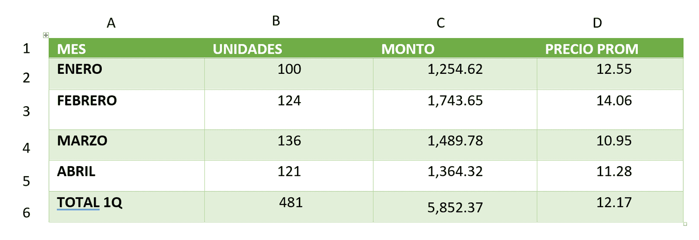Select the cell with value 1,254.62
The image size is (699, 240).
tap(455, 74)
